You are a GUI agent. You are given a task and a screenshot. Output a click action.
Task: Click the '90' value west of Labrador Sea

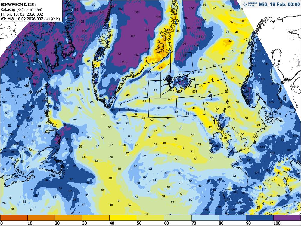pyautogui.click(x=25, y=95)
